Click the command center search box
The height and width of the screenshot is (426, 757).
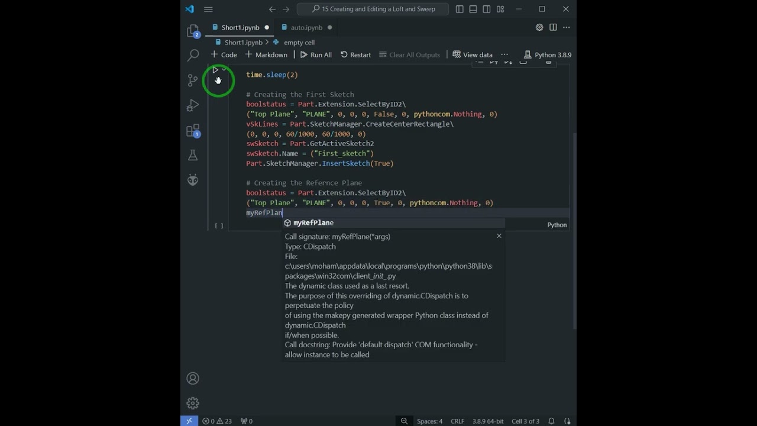(x=373, y=9)
